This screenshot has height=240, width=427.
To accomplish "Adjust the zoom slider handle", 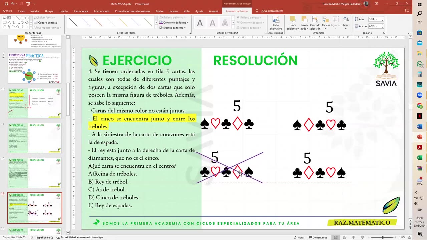I will coord(383,237).
